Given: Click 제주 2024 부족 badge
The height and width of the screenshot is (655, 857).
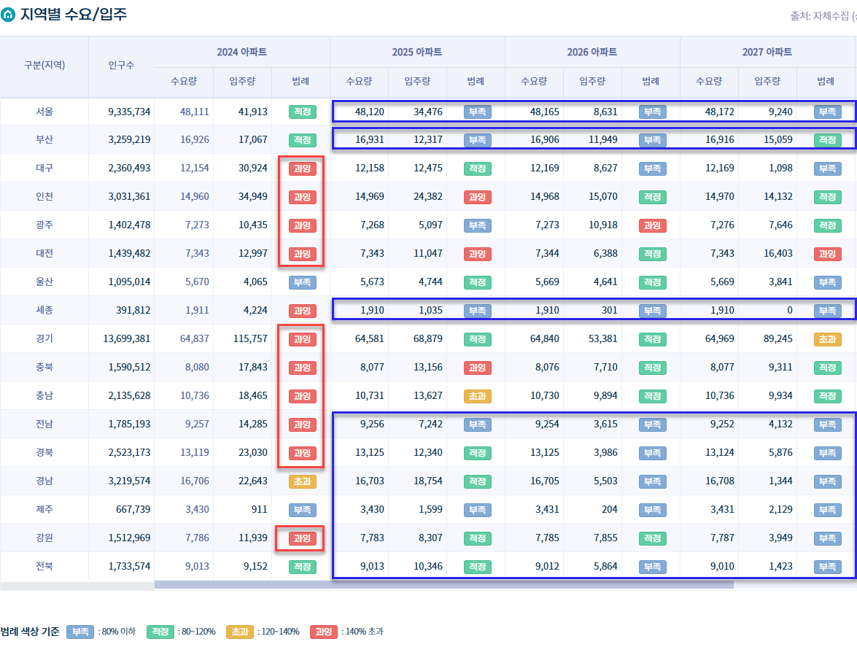Looking at the screenshot, I should pyautogui.click(x=302, y=510).
